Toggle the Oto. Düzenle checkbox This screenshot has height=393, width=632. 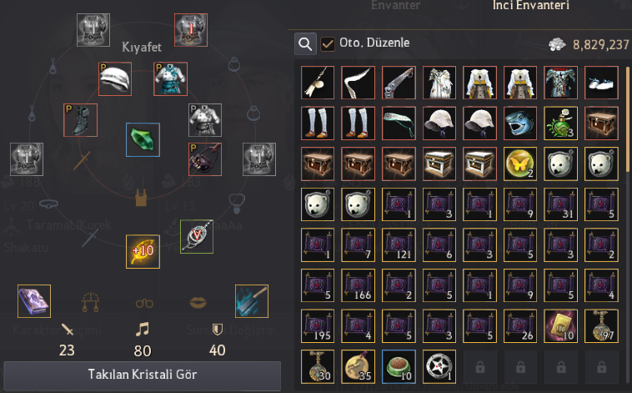tap(328, 43)
